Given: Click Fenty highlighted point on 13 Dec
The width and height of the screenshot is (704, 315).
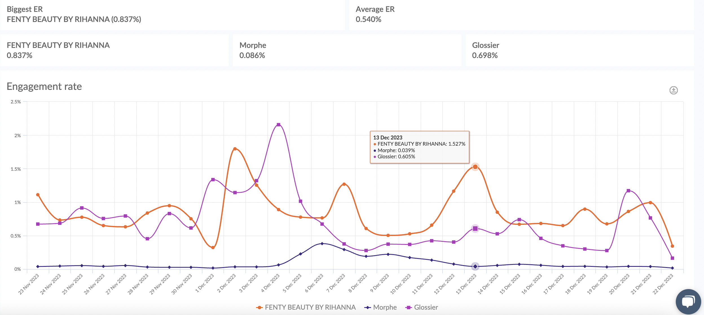Looking at the screenshot, I should point(475,167).
